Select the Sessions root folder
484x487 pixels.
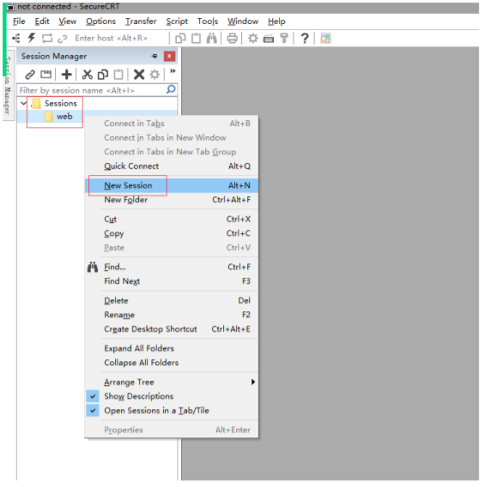[x=55, y=104]
